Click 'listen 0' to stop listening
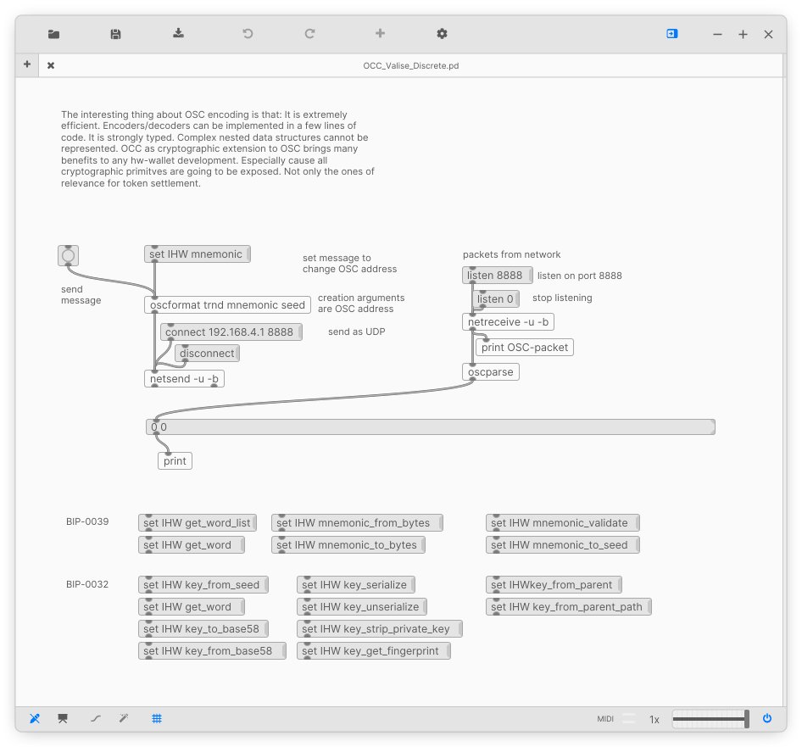The image size is (802, 747). pos(496,298)
